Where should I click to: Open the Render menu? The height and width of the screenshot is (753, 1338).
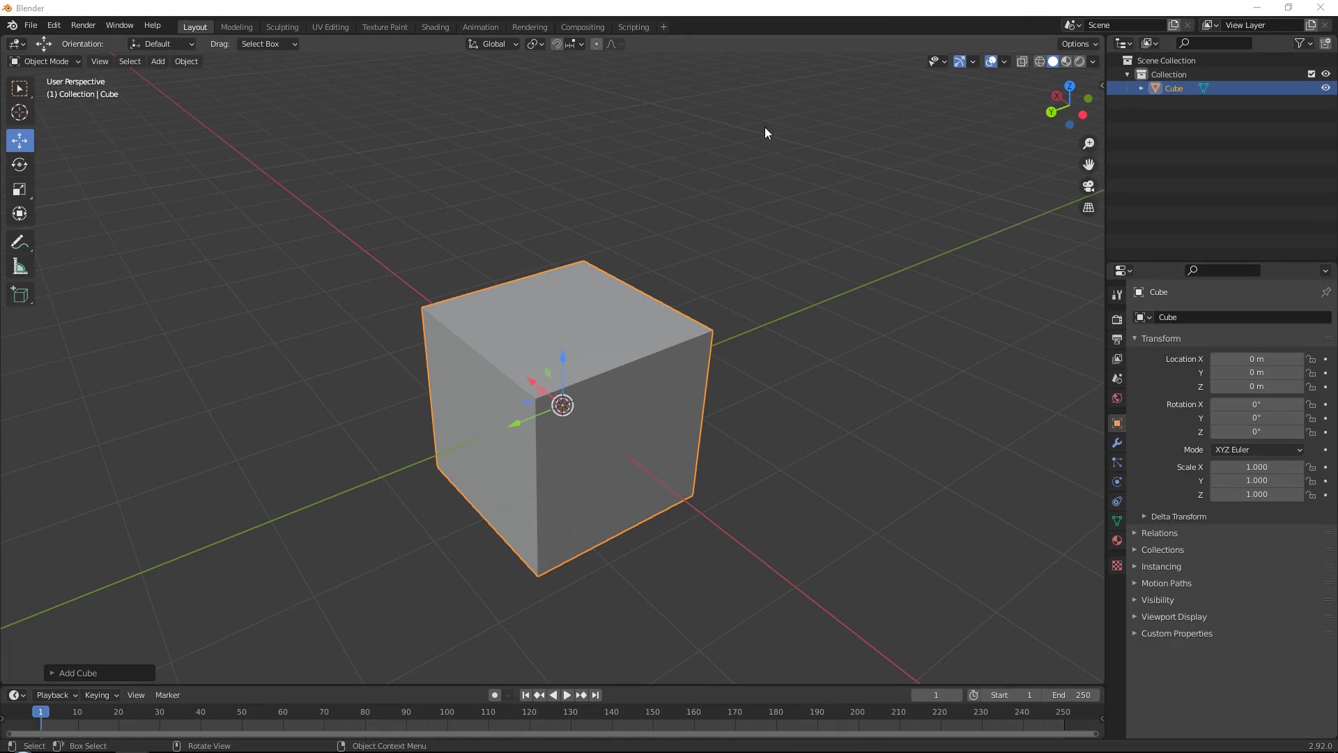pyautogui.click(x=83, y=25)
